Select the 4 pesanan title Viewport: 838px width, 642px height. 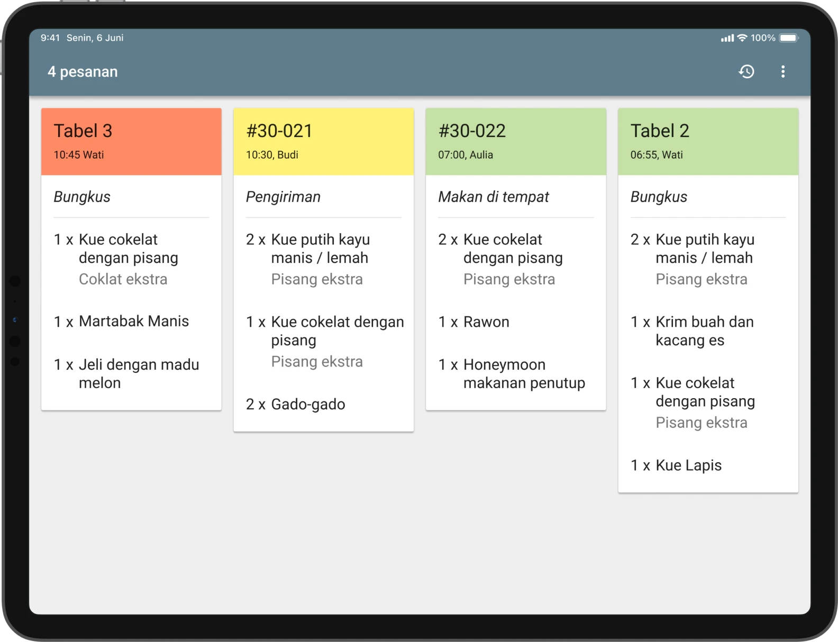(x=83, y=71)
